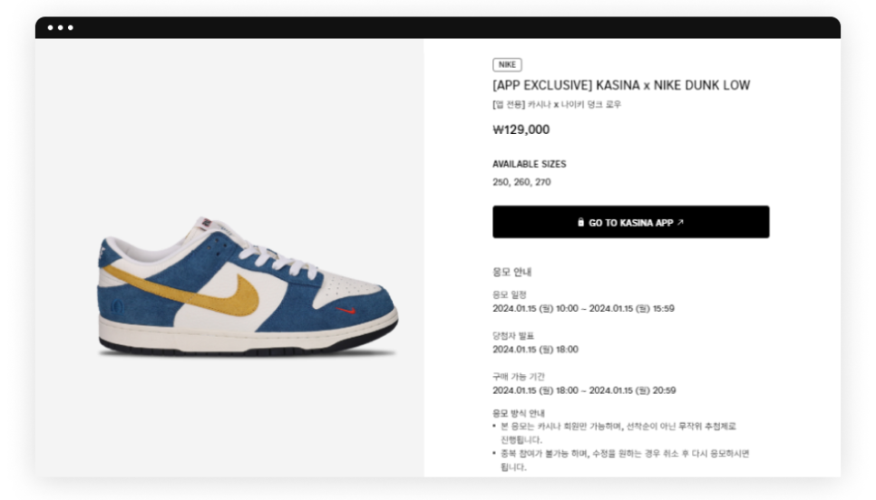The width and height of the screenshot is (876, 500).
Task: Click the ₩129,000 price
Action: (521, 130)
